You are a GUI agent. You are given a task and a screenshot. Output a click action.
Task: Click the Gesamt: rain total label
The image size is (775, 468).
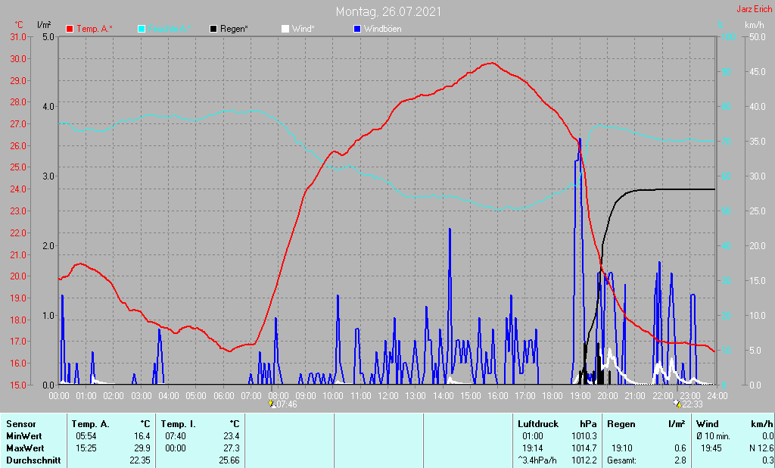click(622, 460)
